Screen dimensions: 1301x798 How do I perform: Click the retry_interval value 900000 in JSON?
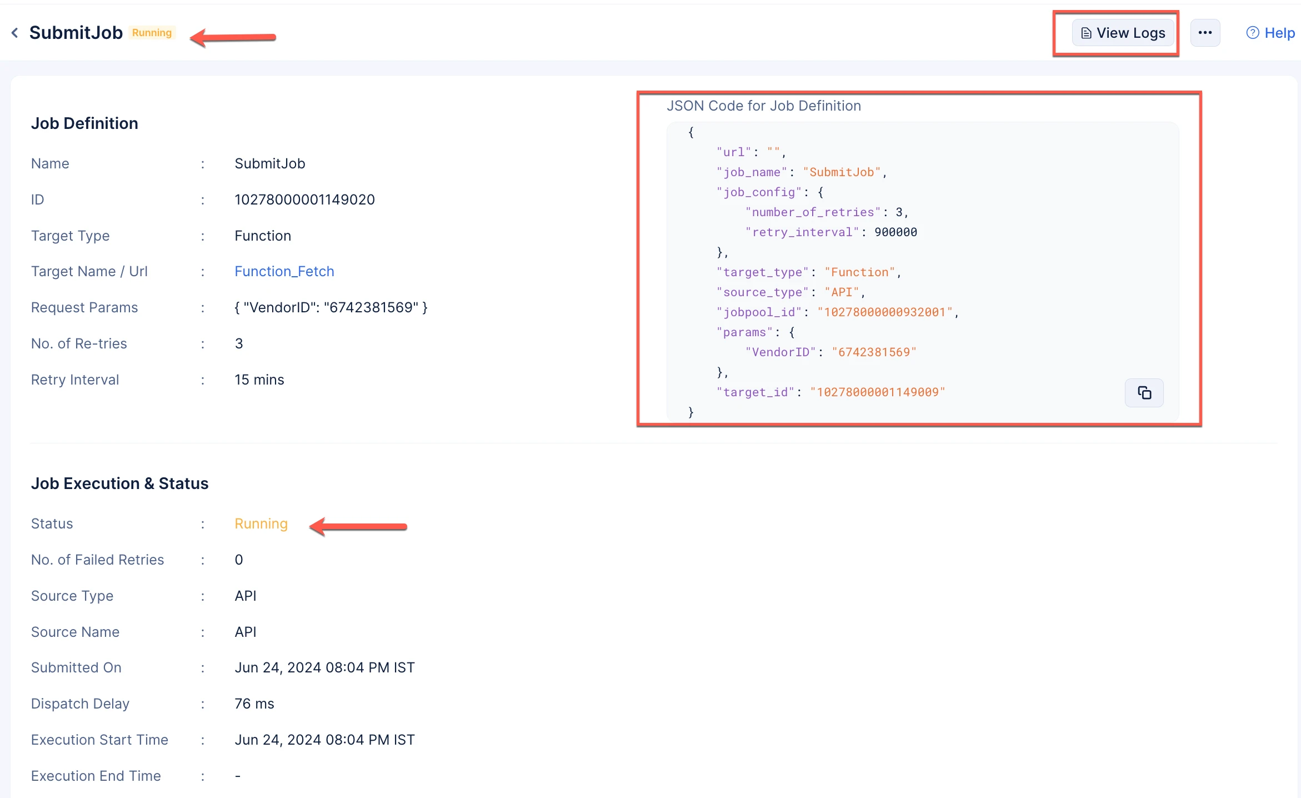[x=895, y=232]
